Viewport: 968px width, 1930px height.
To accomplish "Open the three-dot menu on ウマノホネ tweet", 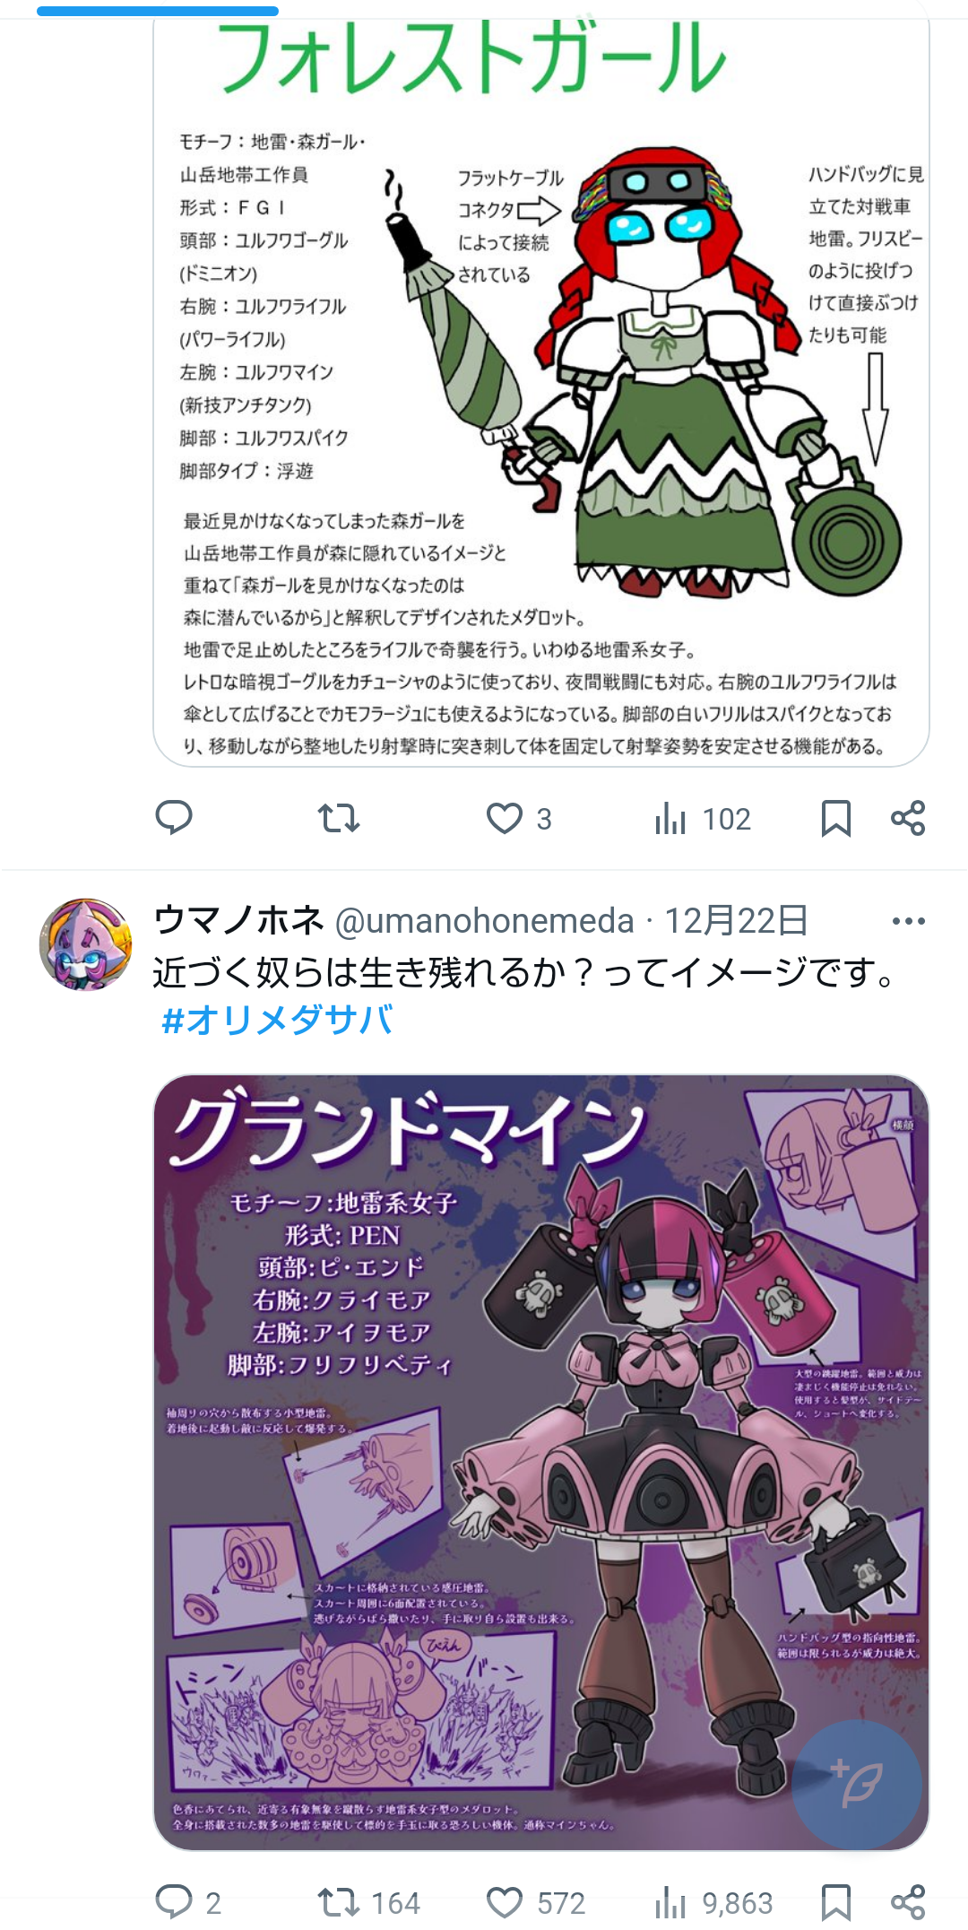I will coord(908,921).
